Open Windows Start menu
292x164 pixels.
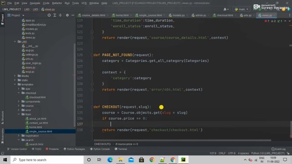tap(5, 160)
